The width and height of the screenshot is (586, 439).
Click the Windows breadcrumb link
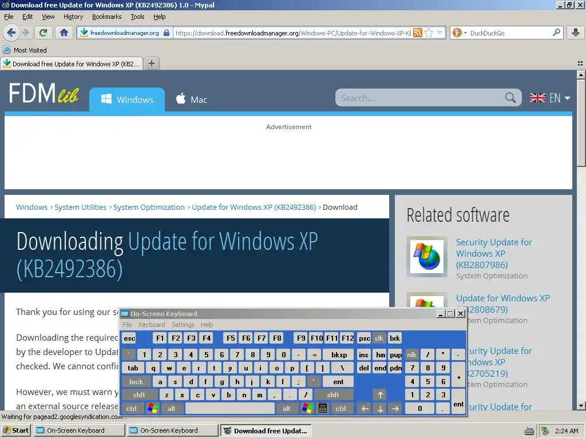pos(32,207)
